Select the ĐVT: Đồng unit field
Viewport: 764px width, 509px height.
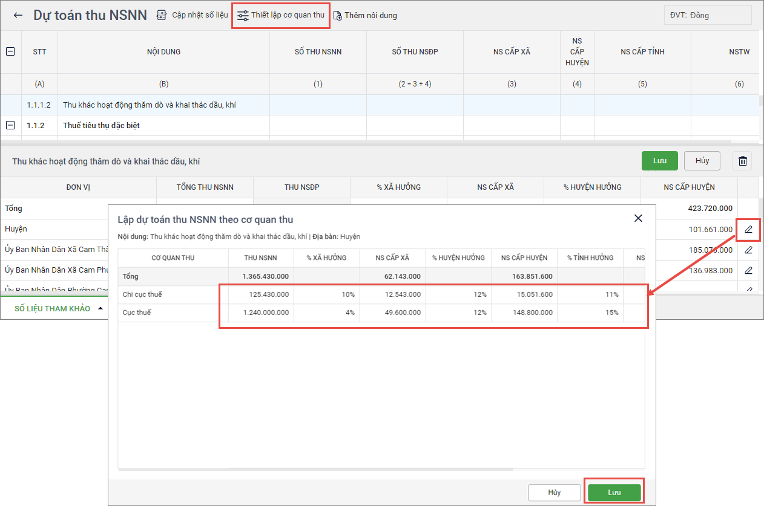707,16
